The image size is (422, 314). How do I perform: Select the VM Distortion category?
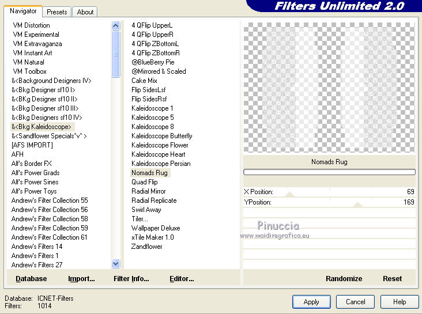tap(32, 25)
